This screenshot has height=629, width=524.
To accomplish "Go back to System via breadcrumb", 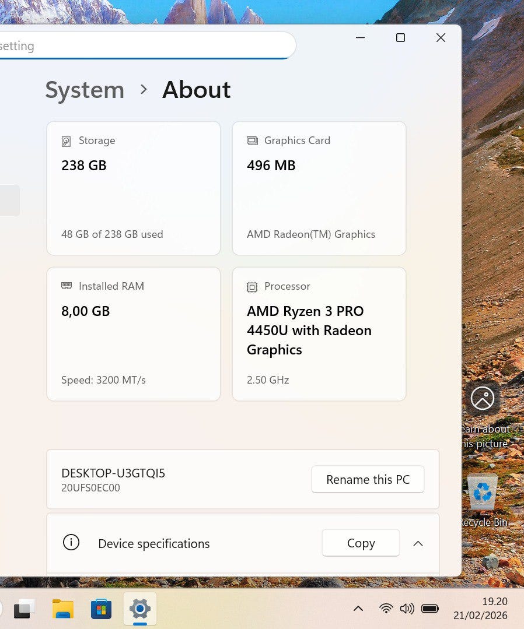I will [85, 90].
